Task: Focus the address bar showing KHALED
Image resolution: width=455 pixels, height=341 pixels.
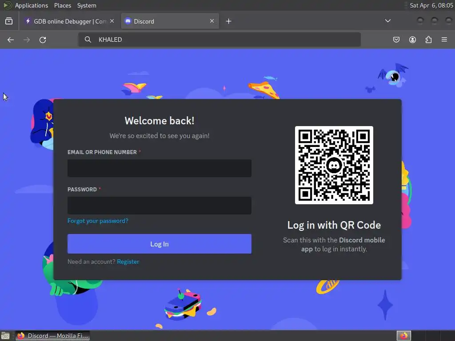Action: click(x=220, y=40)
